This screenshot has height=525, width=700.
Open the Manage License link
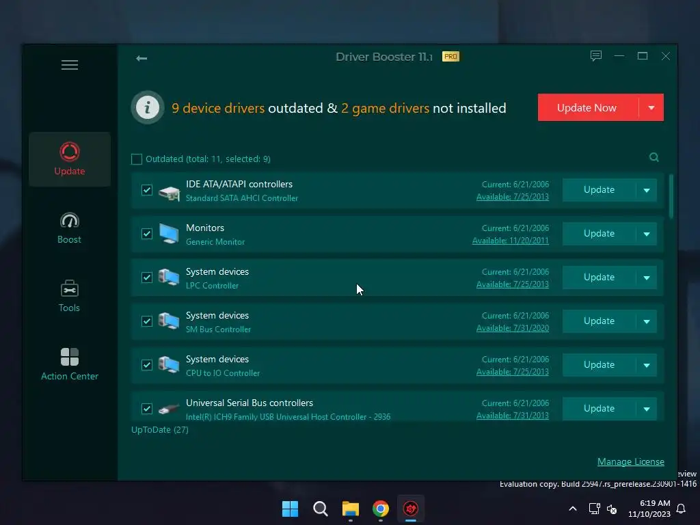point(631,461)
